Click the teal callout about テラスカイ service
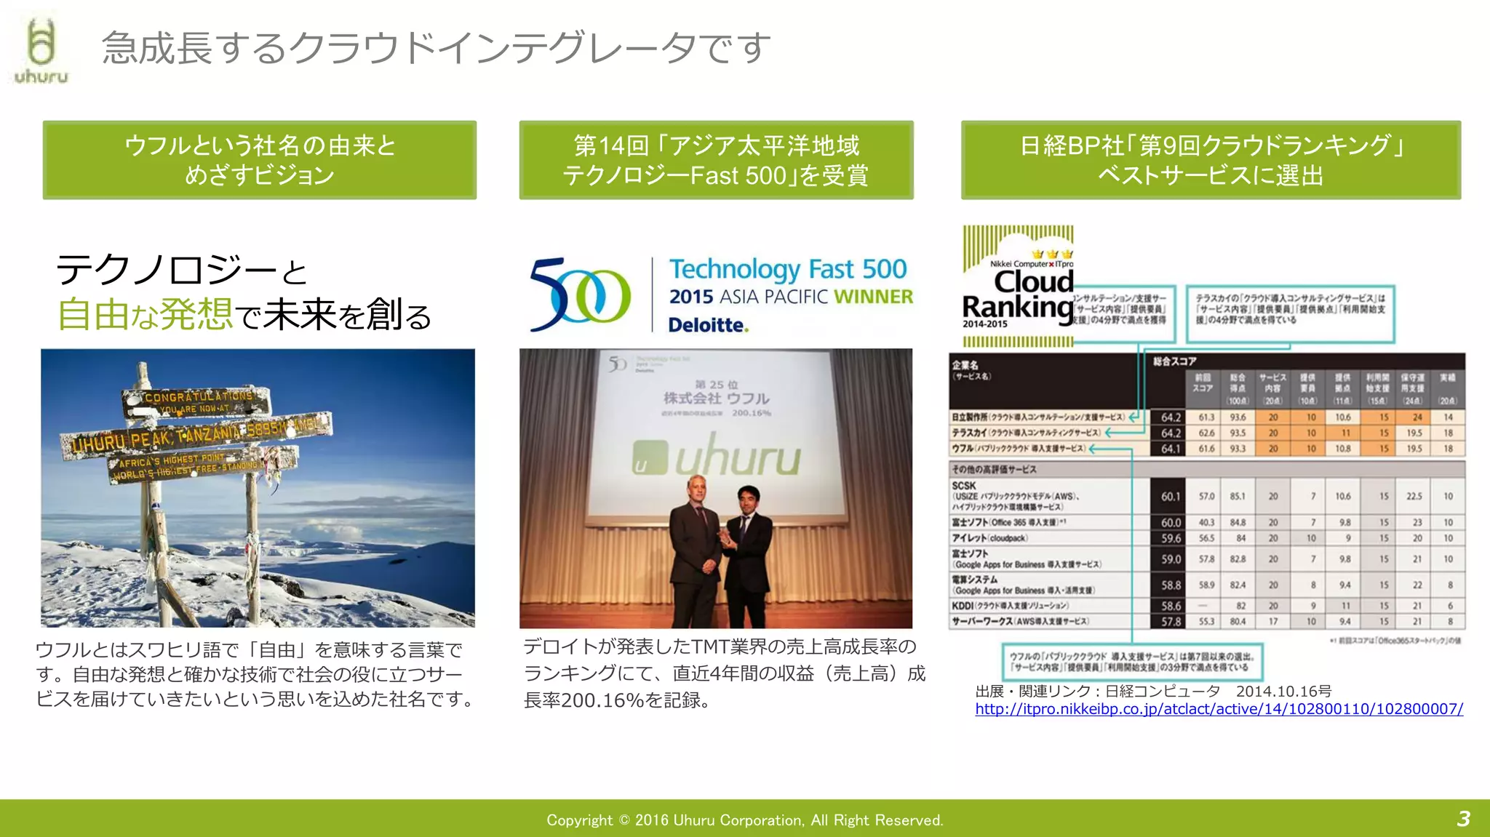Screen dimensions: 1490x837 tap(1290, 311)
